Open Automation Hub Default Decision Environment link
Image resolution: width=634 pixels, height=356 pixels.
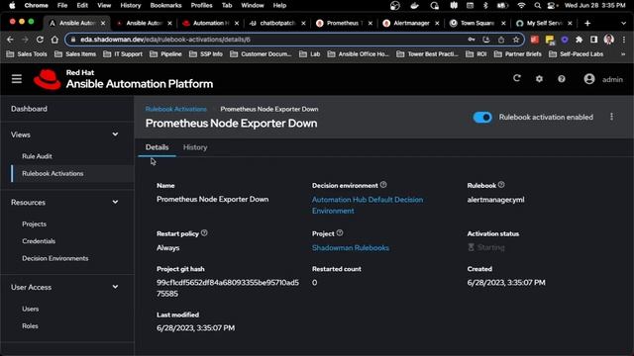click(368, 205)
